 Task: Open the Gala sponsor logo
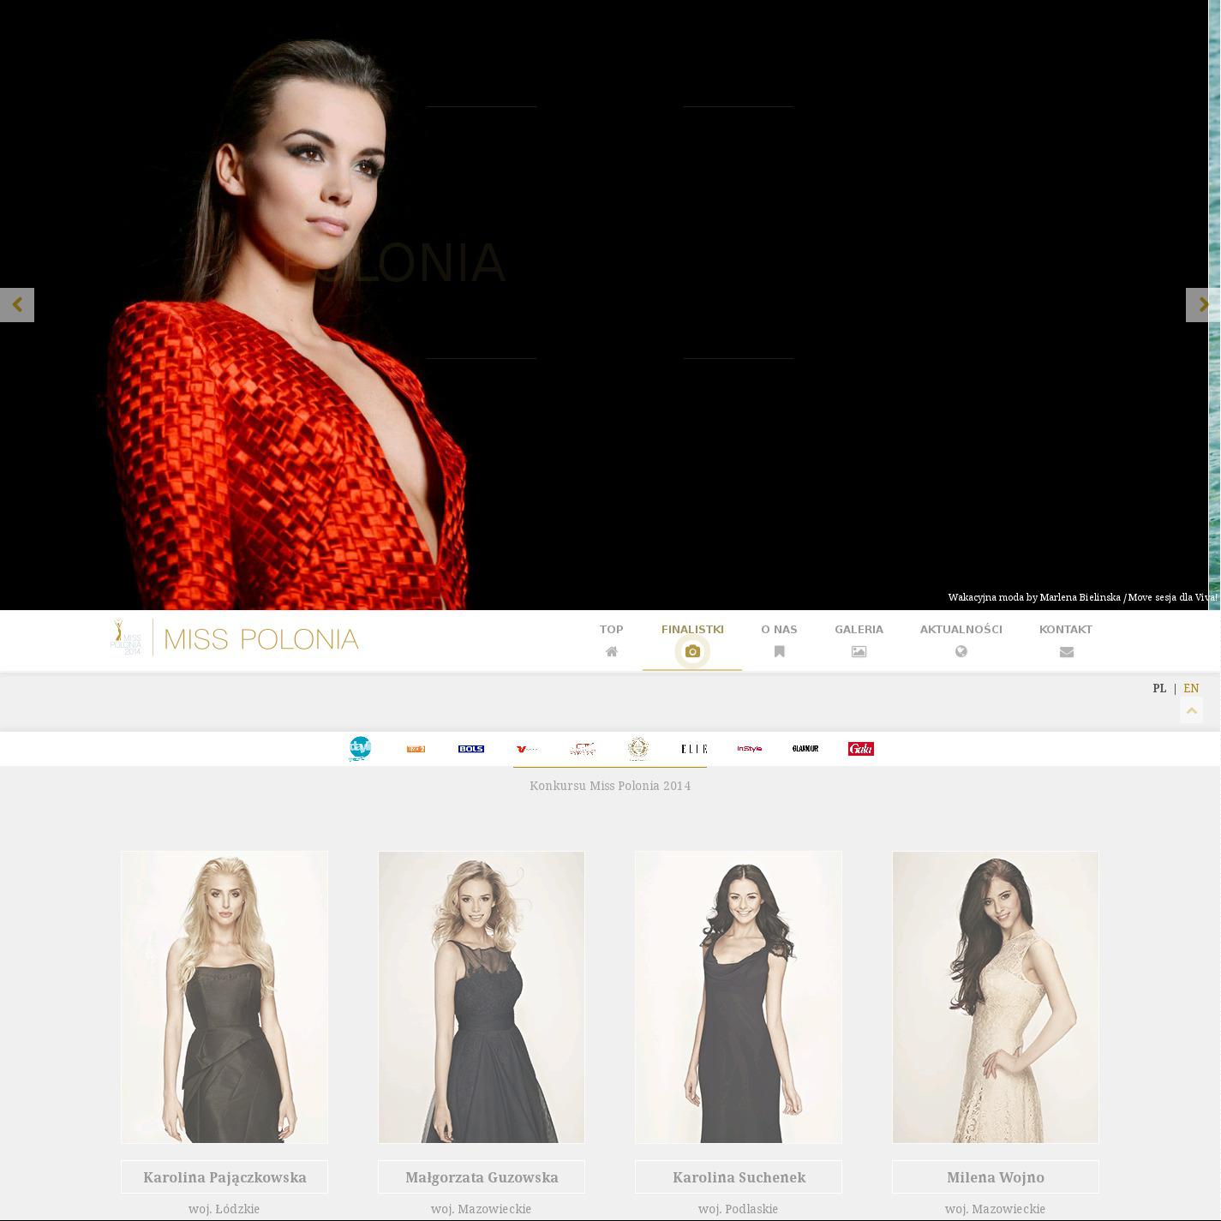point(860,749)
